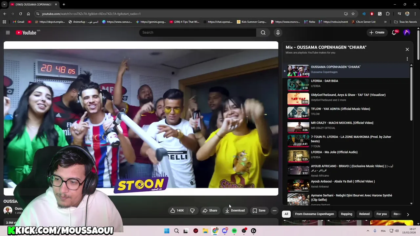The image size is (420, 236).
Task: Show next filter chips arrow
Action: (x=408, y=214)
